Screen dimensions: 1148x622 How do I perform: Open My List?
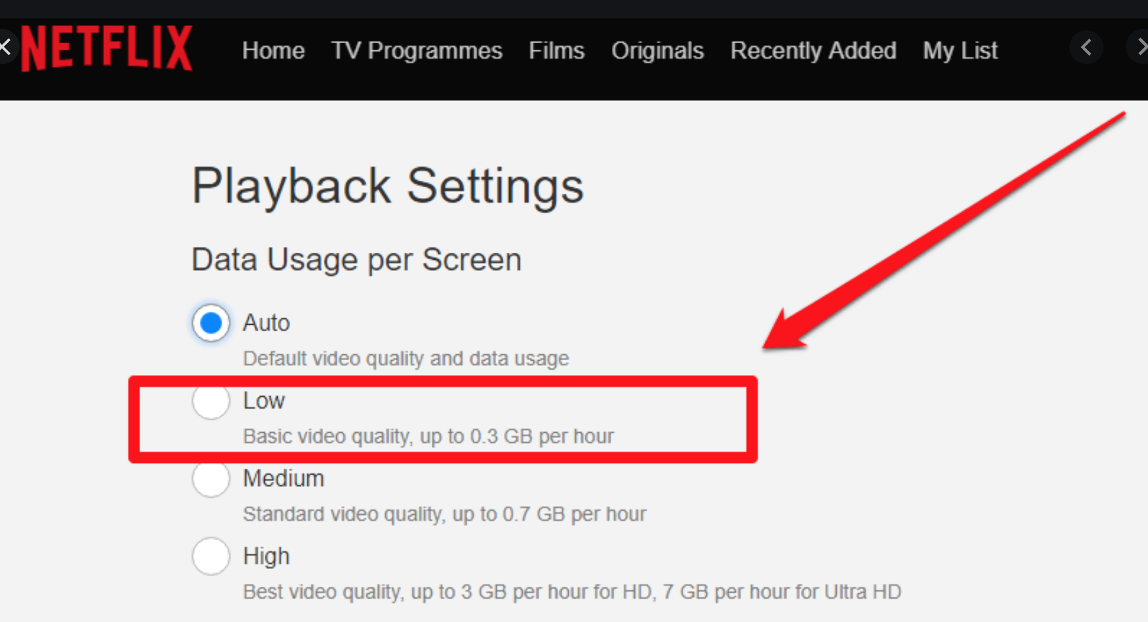coord(960,50)
